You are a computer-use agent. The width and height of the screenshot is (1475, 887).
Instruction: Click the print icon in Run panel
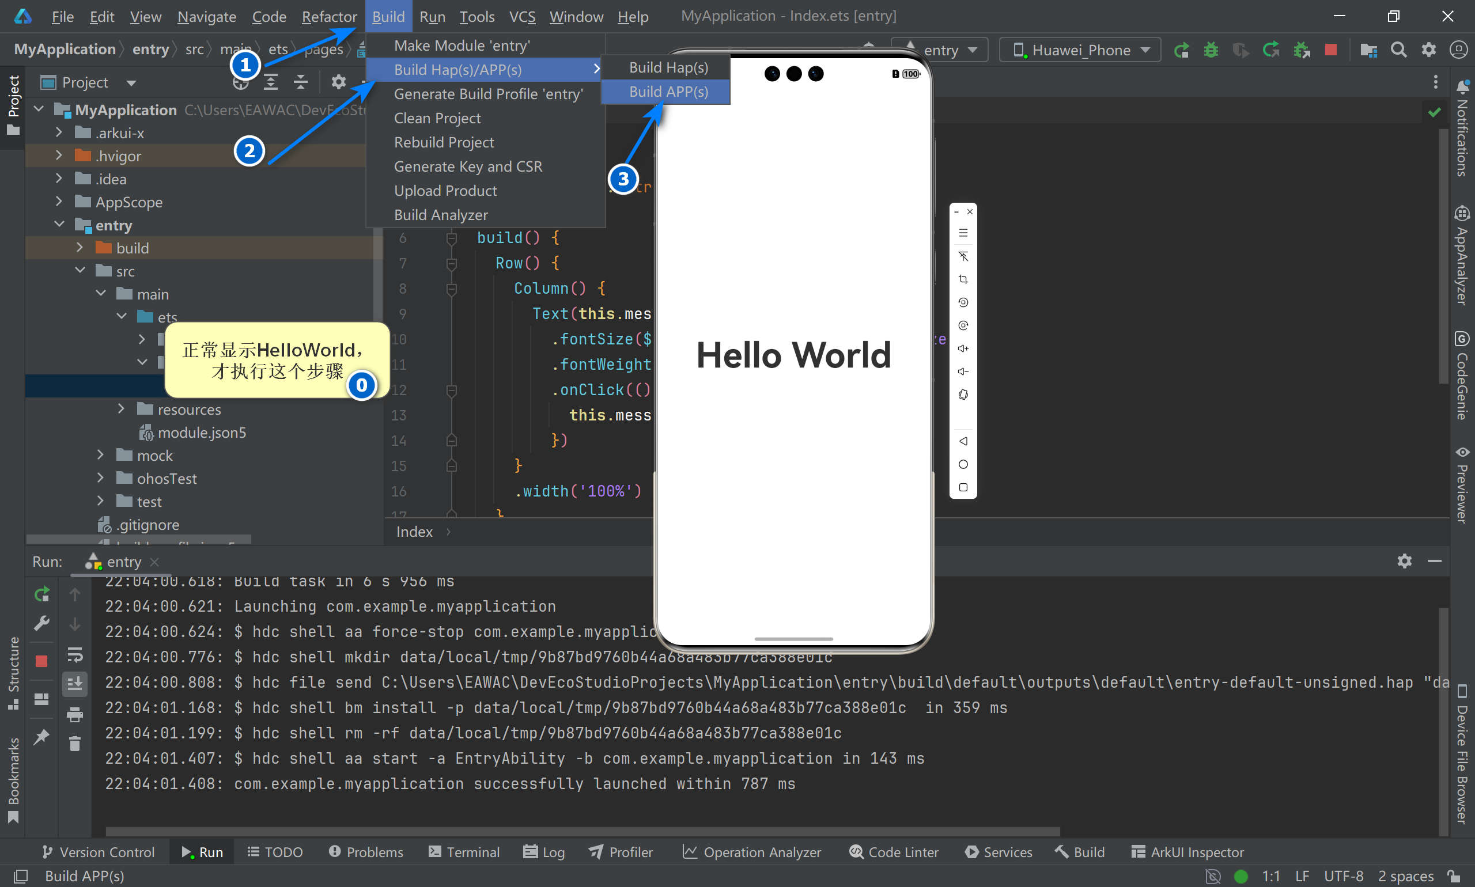point(75,714)
